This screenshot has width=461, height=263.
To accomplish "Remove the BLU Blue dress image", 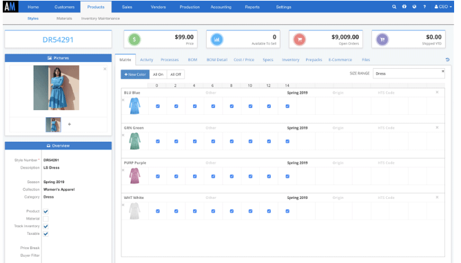I will pyautogui.click(x=123, y=101).
